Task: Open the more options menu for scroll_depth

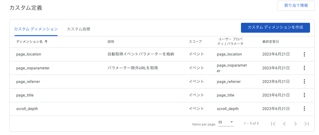Action: coord(304,108)
